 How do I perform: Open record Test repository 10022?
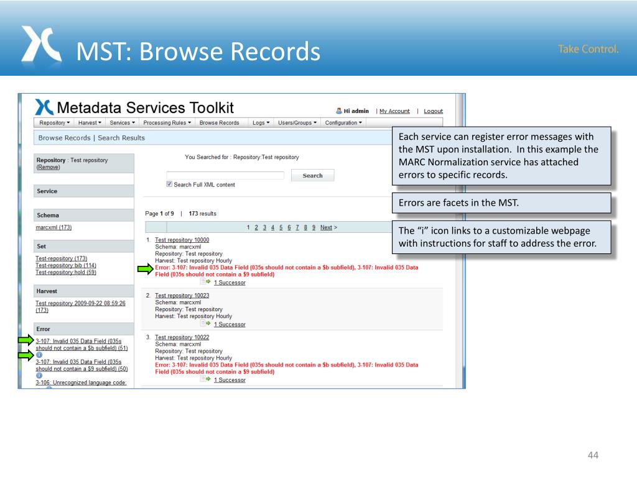tap(182, 337)
